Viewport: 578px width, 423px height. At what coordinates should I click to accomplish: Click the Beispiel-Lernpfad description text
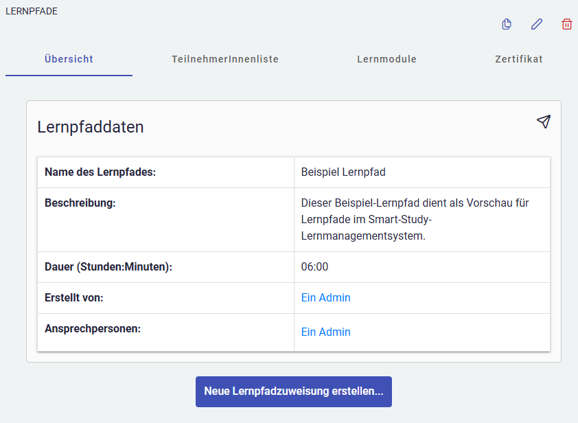[415, 220]
